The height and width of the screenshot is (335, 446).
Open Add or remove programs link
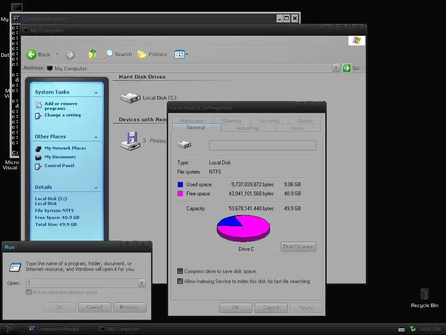(x=61, y=106)
